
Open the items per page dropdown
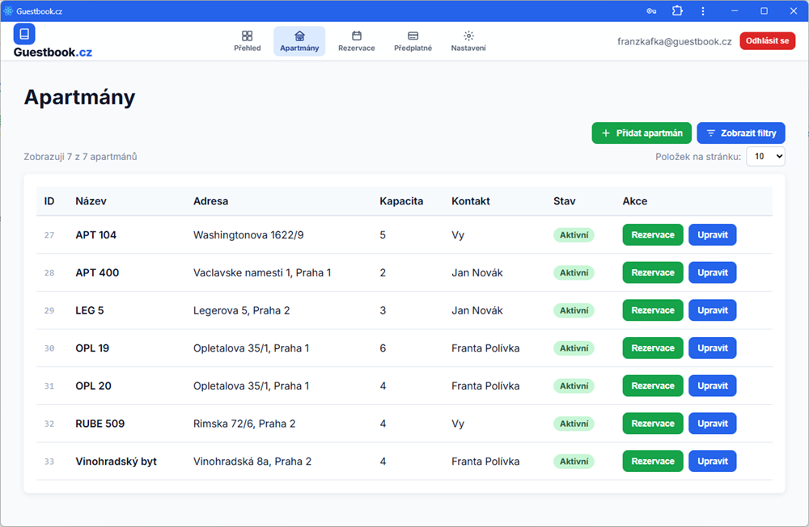[765, 156]
